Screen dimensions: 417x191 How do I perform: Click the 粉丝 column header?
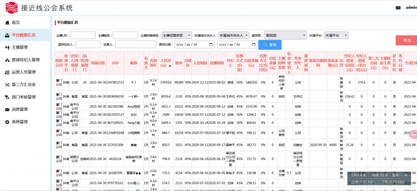coord(178,63)
